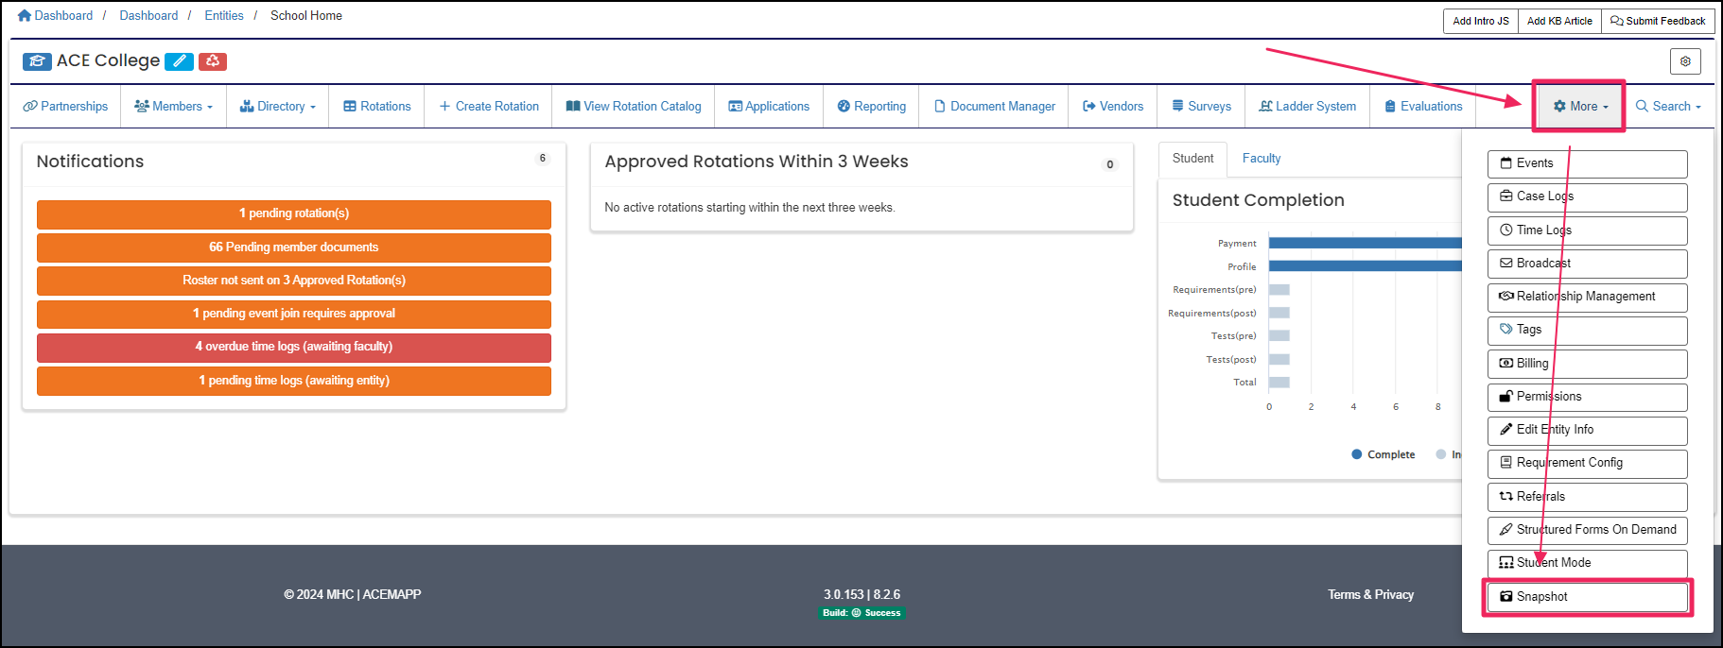Select Broadcast from the More menu

[x=1587, y=264]
